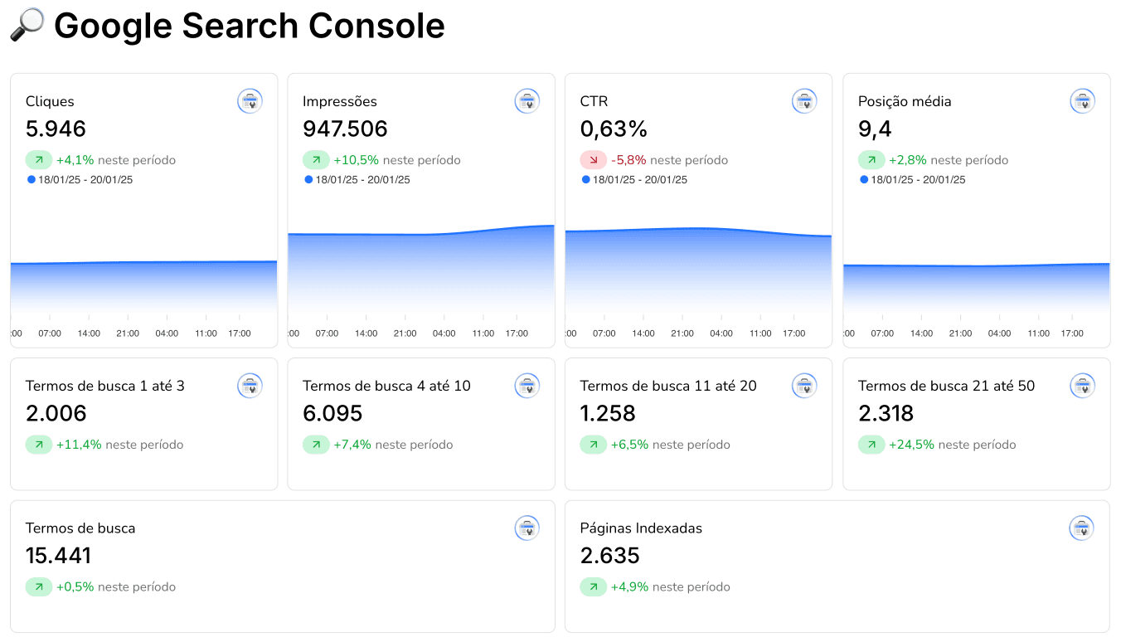
Task: Select the trend arrow badge beside +7,4%
Action: click(316, 445)
